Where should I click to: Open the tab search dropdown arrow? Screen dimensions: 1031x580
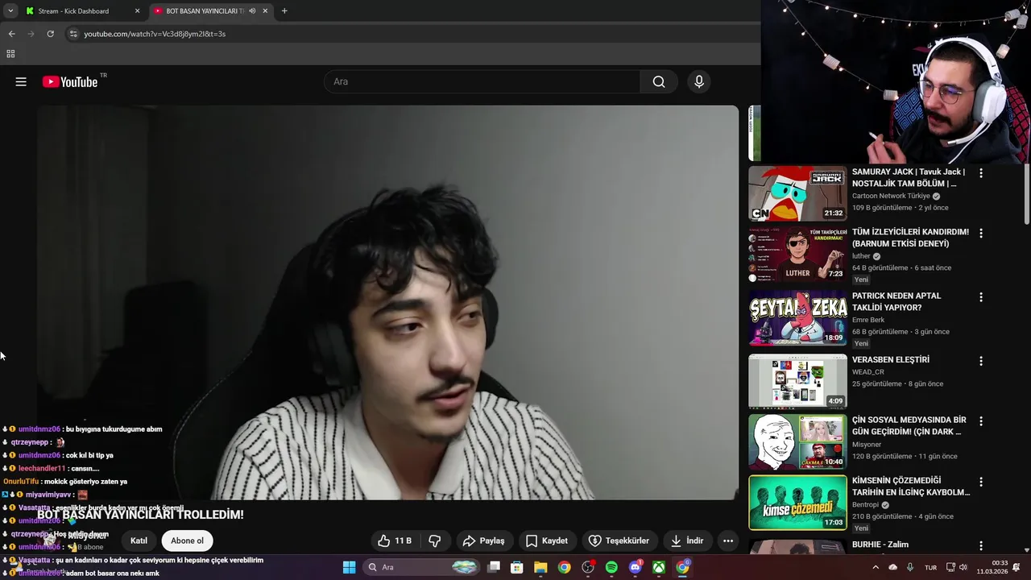click(x=10, y=11)
